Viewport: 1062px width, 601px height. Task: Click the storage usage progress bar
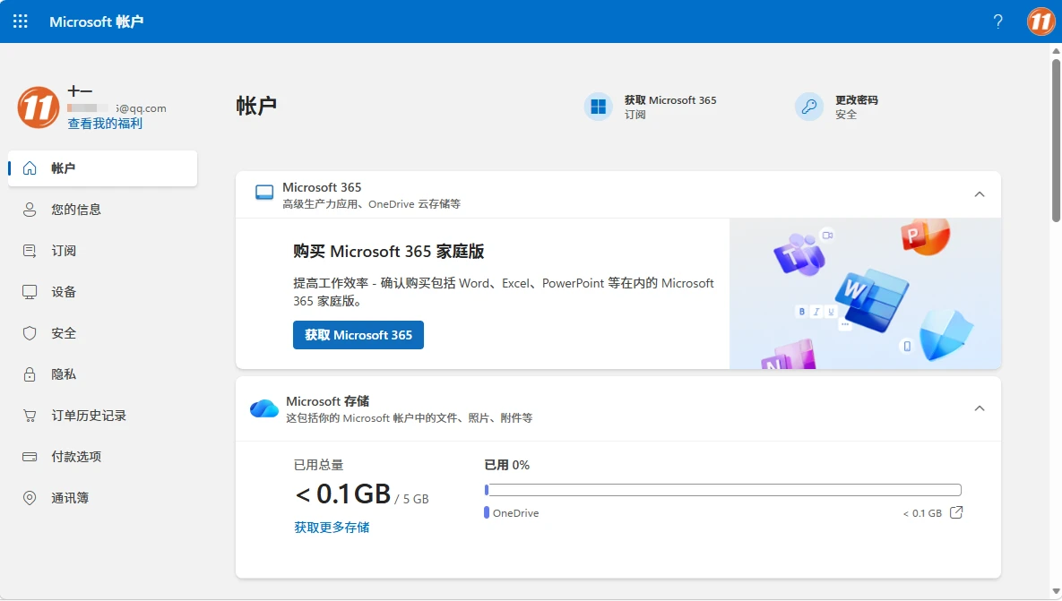[722, 490]
